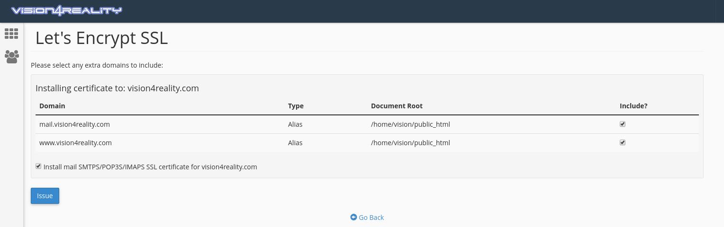The width and height of the screenshot is (724, 227).
Task: Click the Document Root column header
Action: tap(397, 106)
